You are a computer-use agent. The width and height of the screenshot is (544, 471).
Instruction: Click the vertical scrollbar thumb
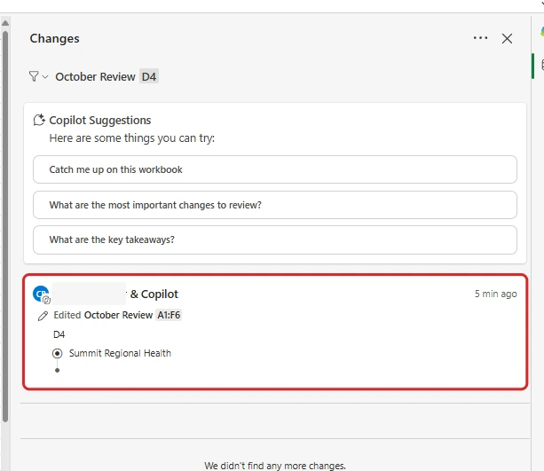[x=5, y=226]
